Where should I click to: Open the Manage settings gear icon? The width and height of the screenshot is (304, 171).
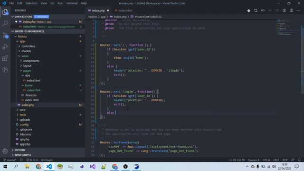coord(5,151)
